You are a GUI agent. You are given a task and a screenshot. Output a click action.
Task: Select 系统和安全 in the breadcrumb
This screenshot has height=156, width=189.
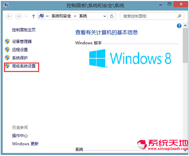pos(61,16)
